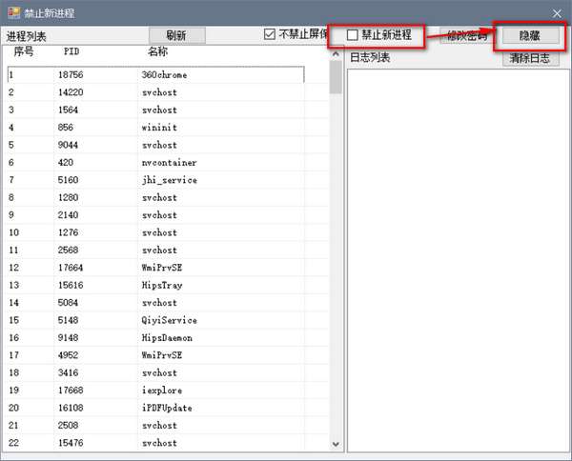Select PID 14220 svchost row
The width and height of the screenshot is (572, 461).
[155, 92]
